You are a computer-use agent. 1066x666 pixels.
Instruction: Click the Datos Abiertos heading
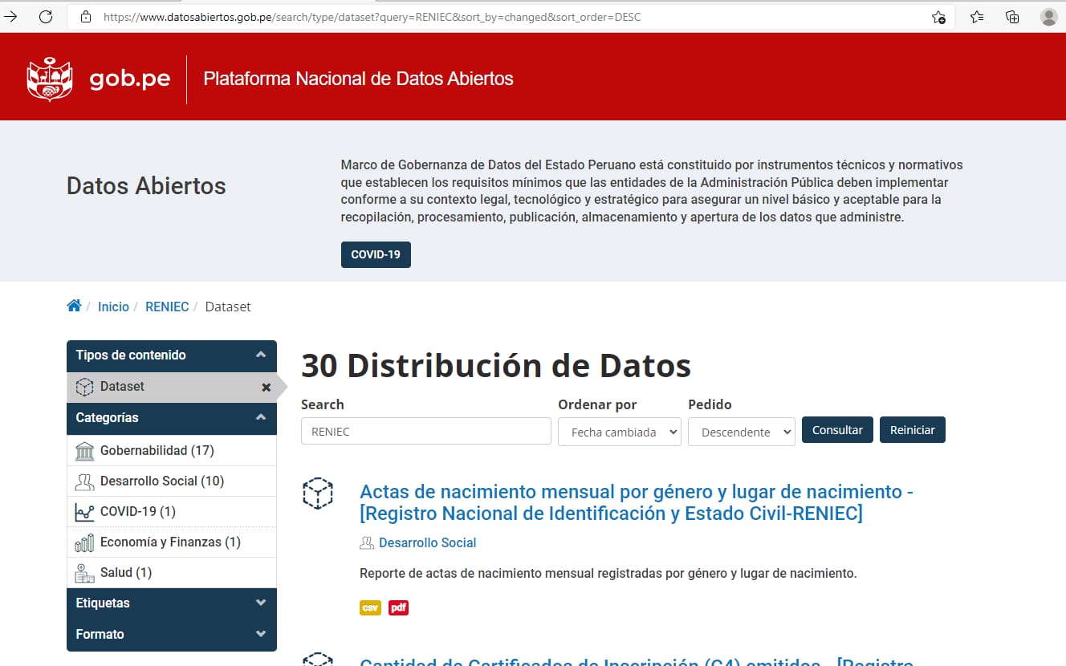click(x=146, y=186)
